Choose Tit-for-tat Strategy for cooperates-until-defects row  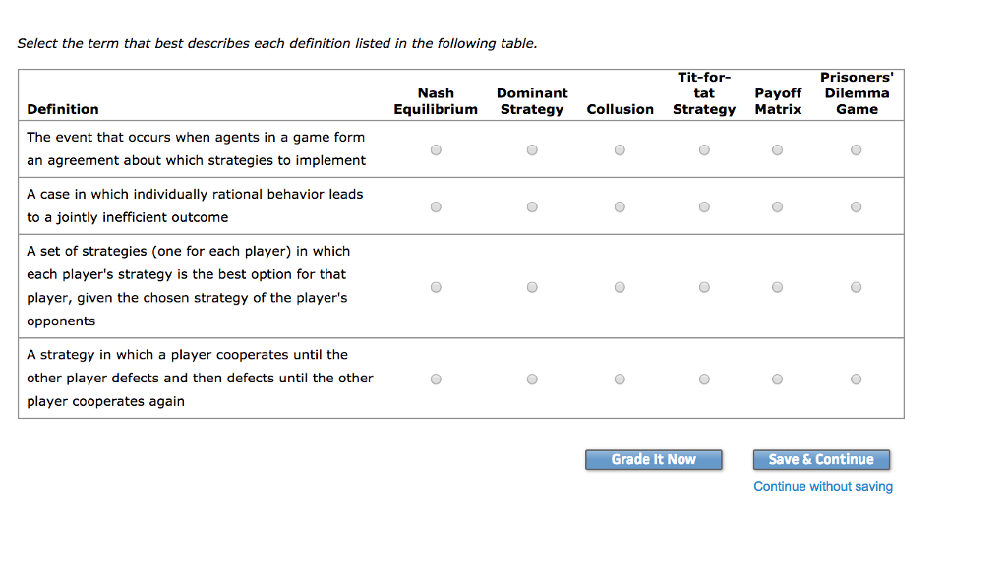[704, 380]
